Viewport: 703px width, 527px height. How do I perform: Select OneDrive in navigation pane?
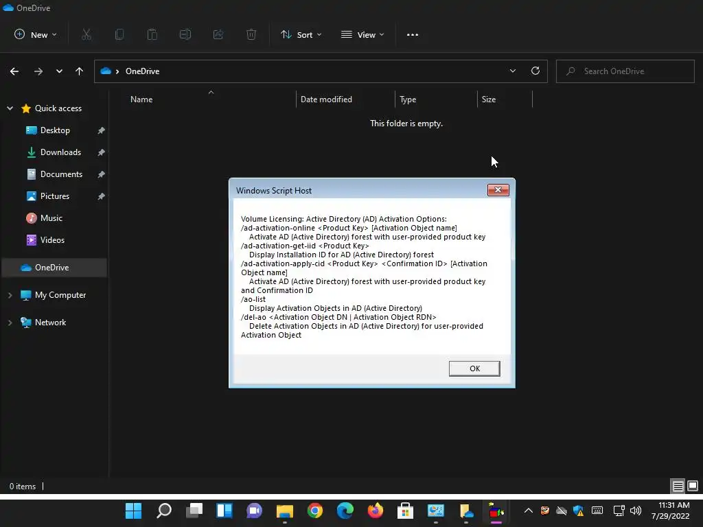pos(54,268)
